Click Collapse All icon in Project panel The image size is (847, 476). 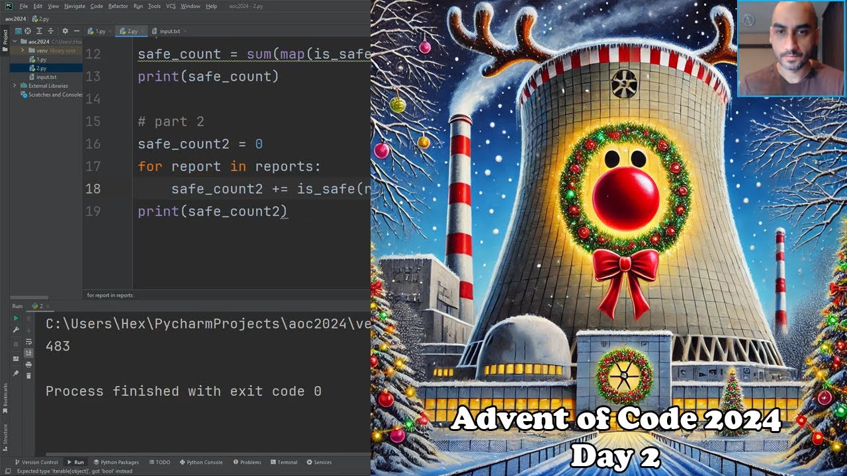click(x=50, y=31)
